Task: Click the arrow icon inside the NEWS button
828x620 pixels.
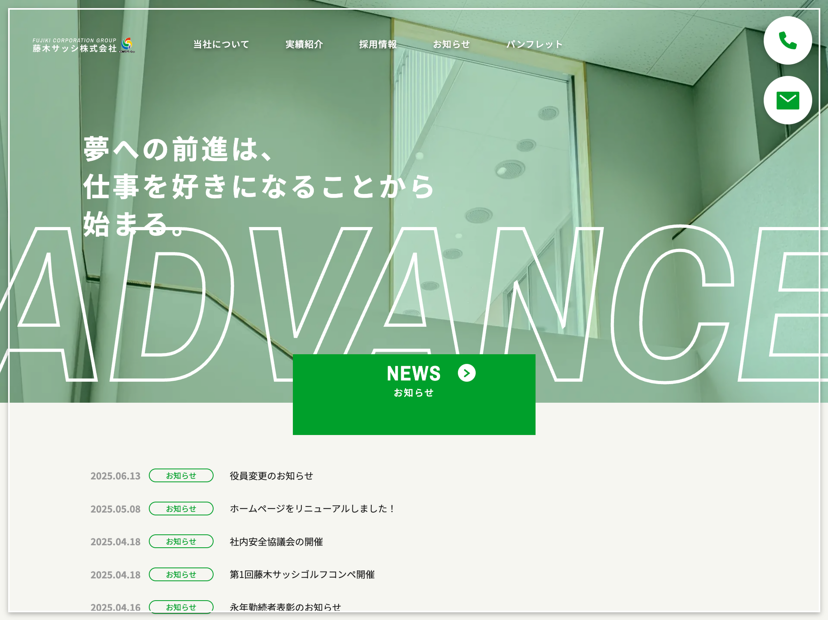Action: (467, 373)
